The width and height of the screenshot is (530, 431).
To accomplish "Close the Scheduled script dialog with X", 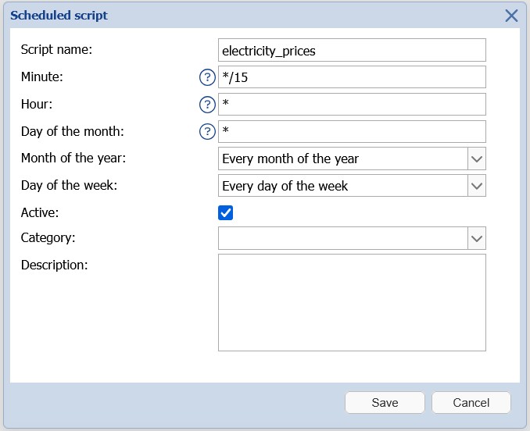I will pyautogui.click(x=511, y=16).
